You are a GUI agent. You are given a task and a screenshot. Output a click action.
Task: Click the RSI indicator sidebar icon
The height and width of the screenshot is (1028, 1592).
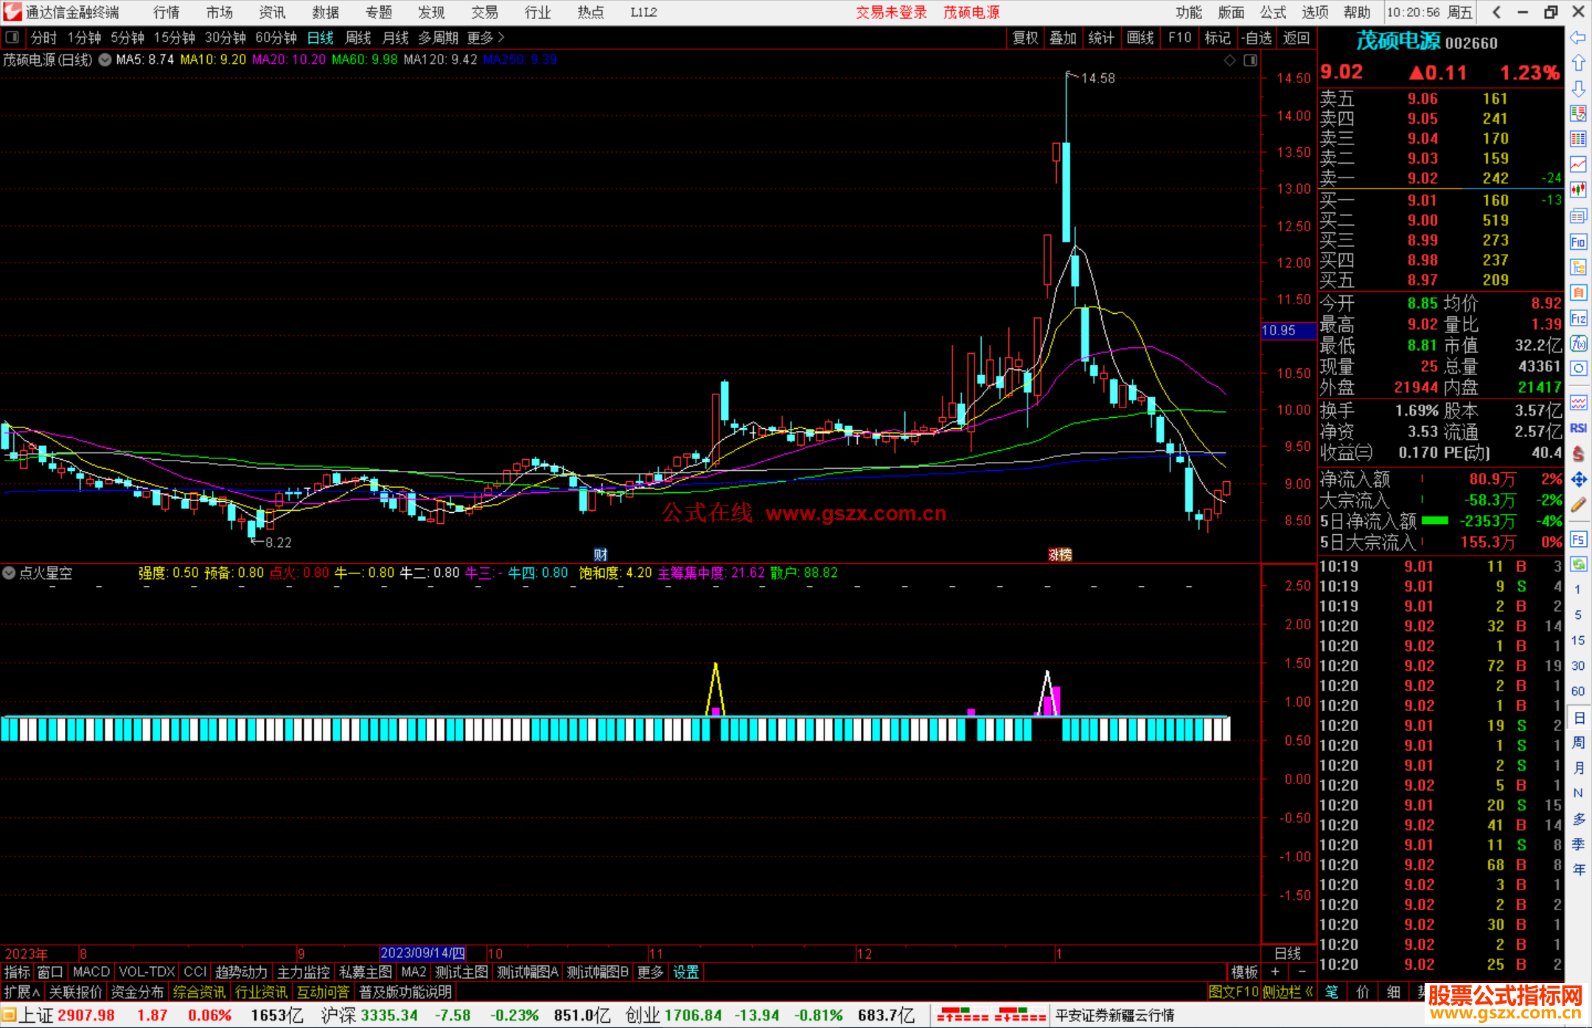click(x=1578, y=428)
